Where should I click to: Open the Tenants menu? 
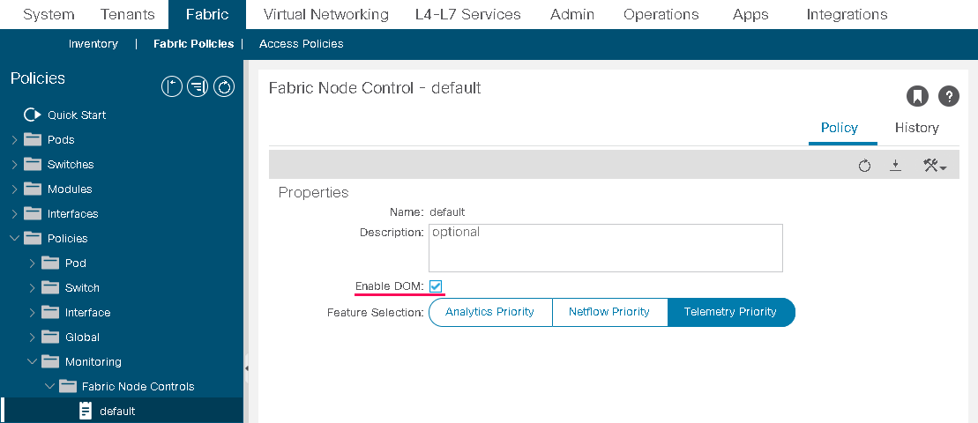pyautogui.click(x=127, y=14)
